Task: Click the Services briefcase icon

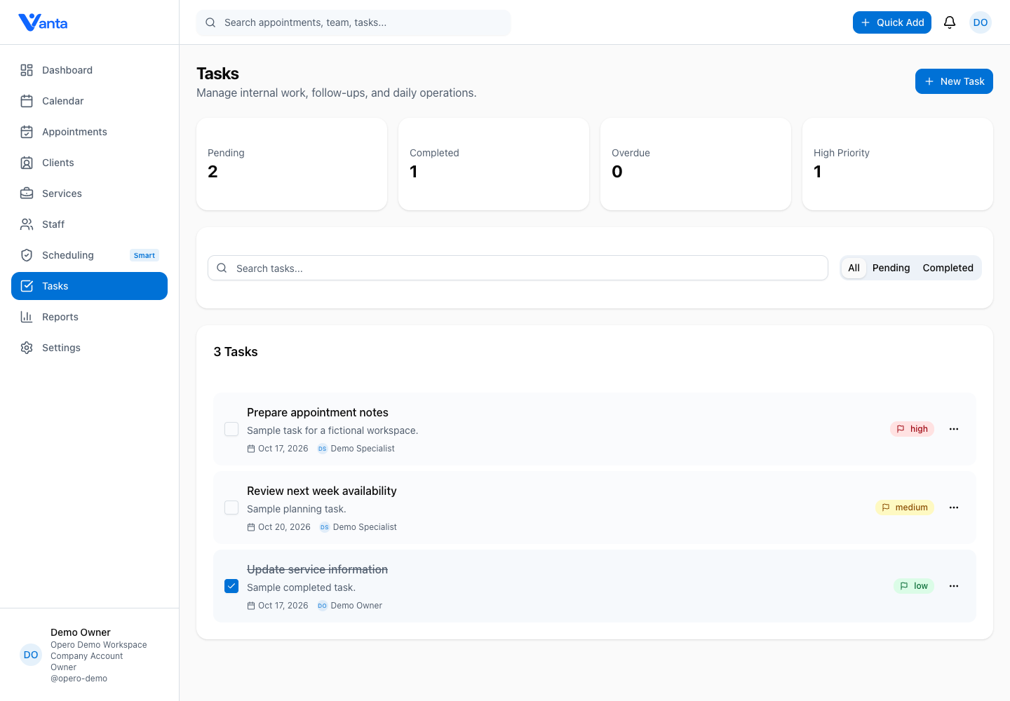Action: [27, 193]
